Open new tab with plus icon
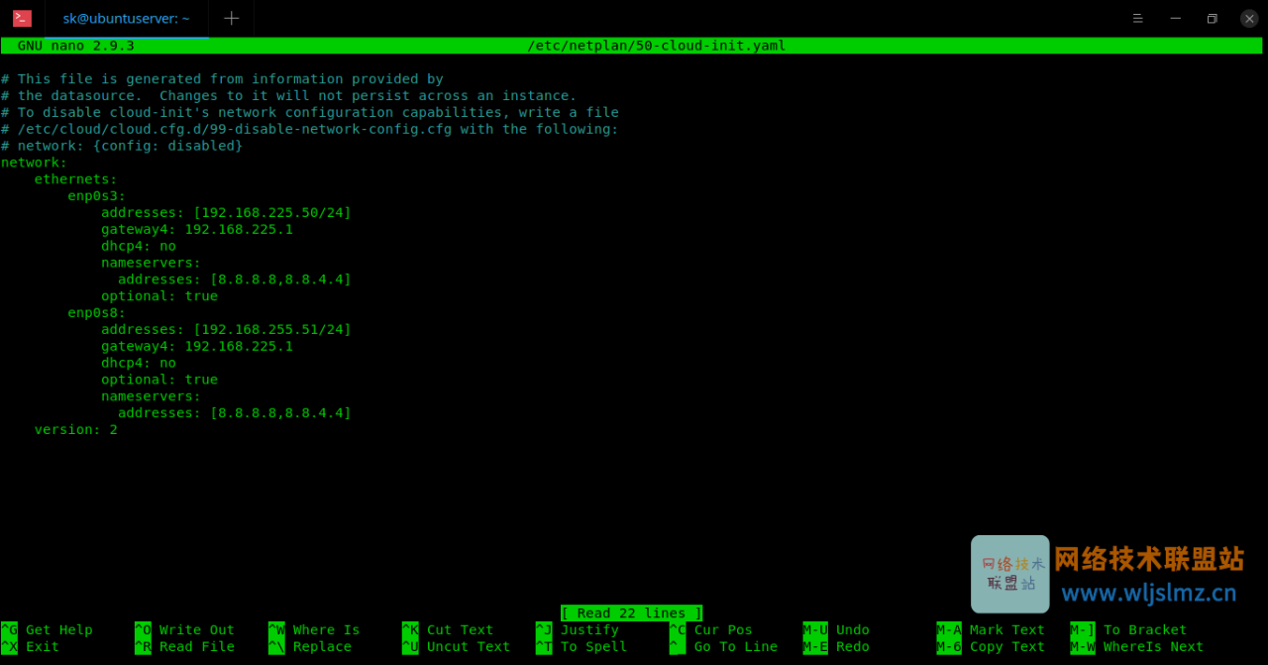The height and width of the screenshot is (665, 1268). click(231, 18)
